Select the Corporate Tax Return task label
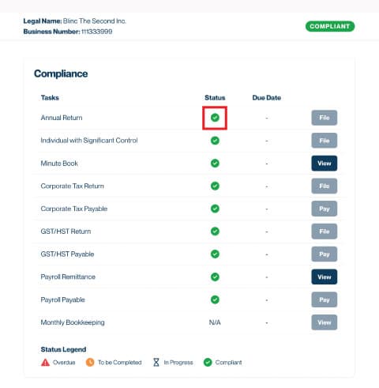379x388 pixels. click(72, 186)
